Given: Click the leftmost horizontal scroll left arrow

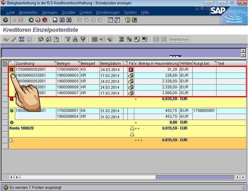Looking at the screenshot, I should pos(11,177).
